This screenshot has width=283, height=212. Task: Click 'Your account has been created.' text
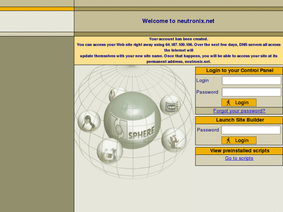pyautogui.click(x=179, y=39)
